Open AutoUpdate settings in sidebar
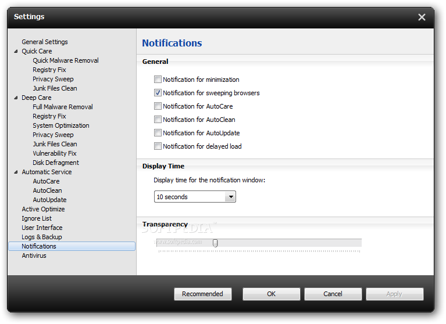This screenshot has height=324, width=446. click(x=49, y=200)
